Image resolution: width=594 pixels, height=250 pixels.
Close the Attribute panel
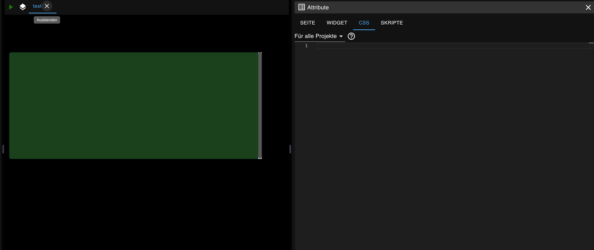[588, 7]
